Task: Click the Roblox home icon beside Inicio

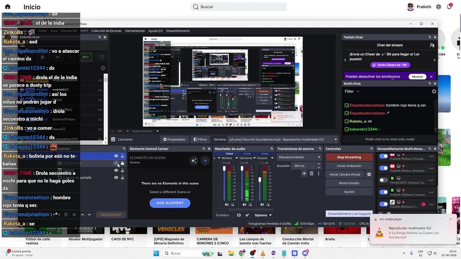Action: [8, 7]
